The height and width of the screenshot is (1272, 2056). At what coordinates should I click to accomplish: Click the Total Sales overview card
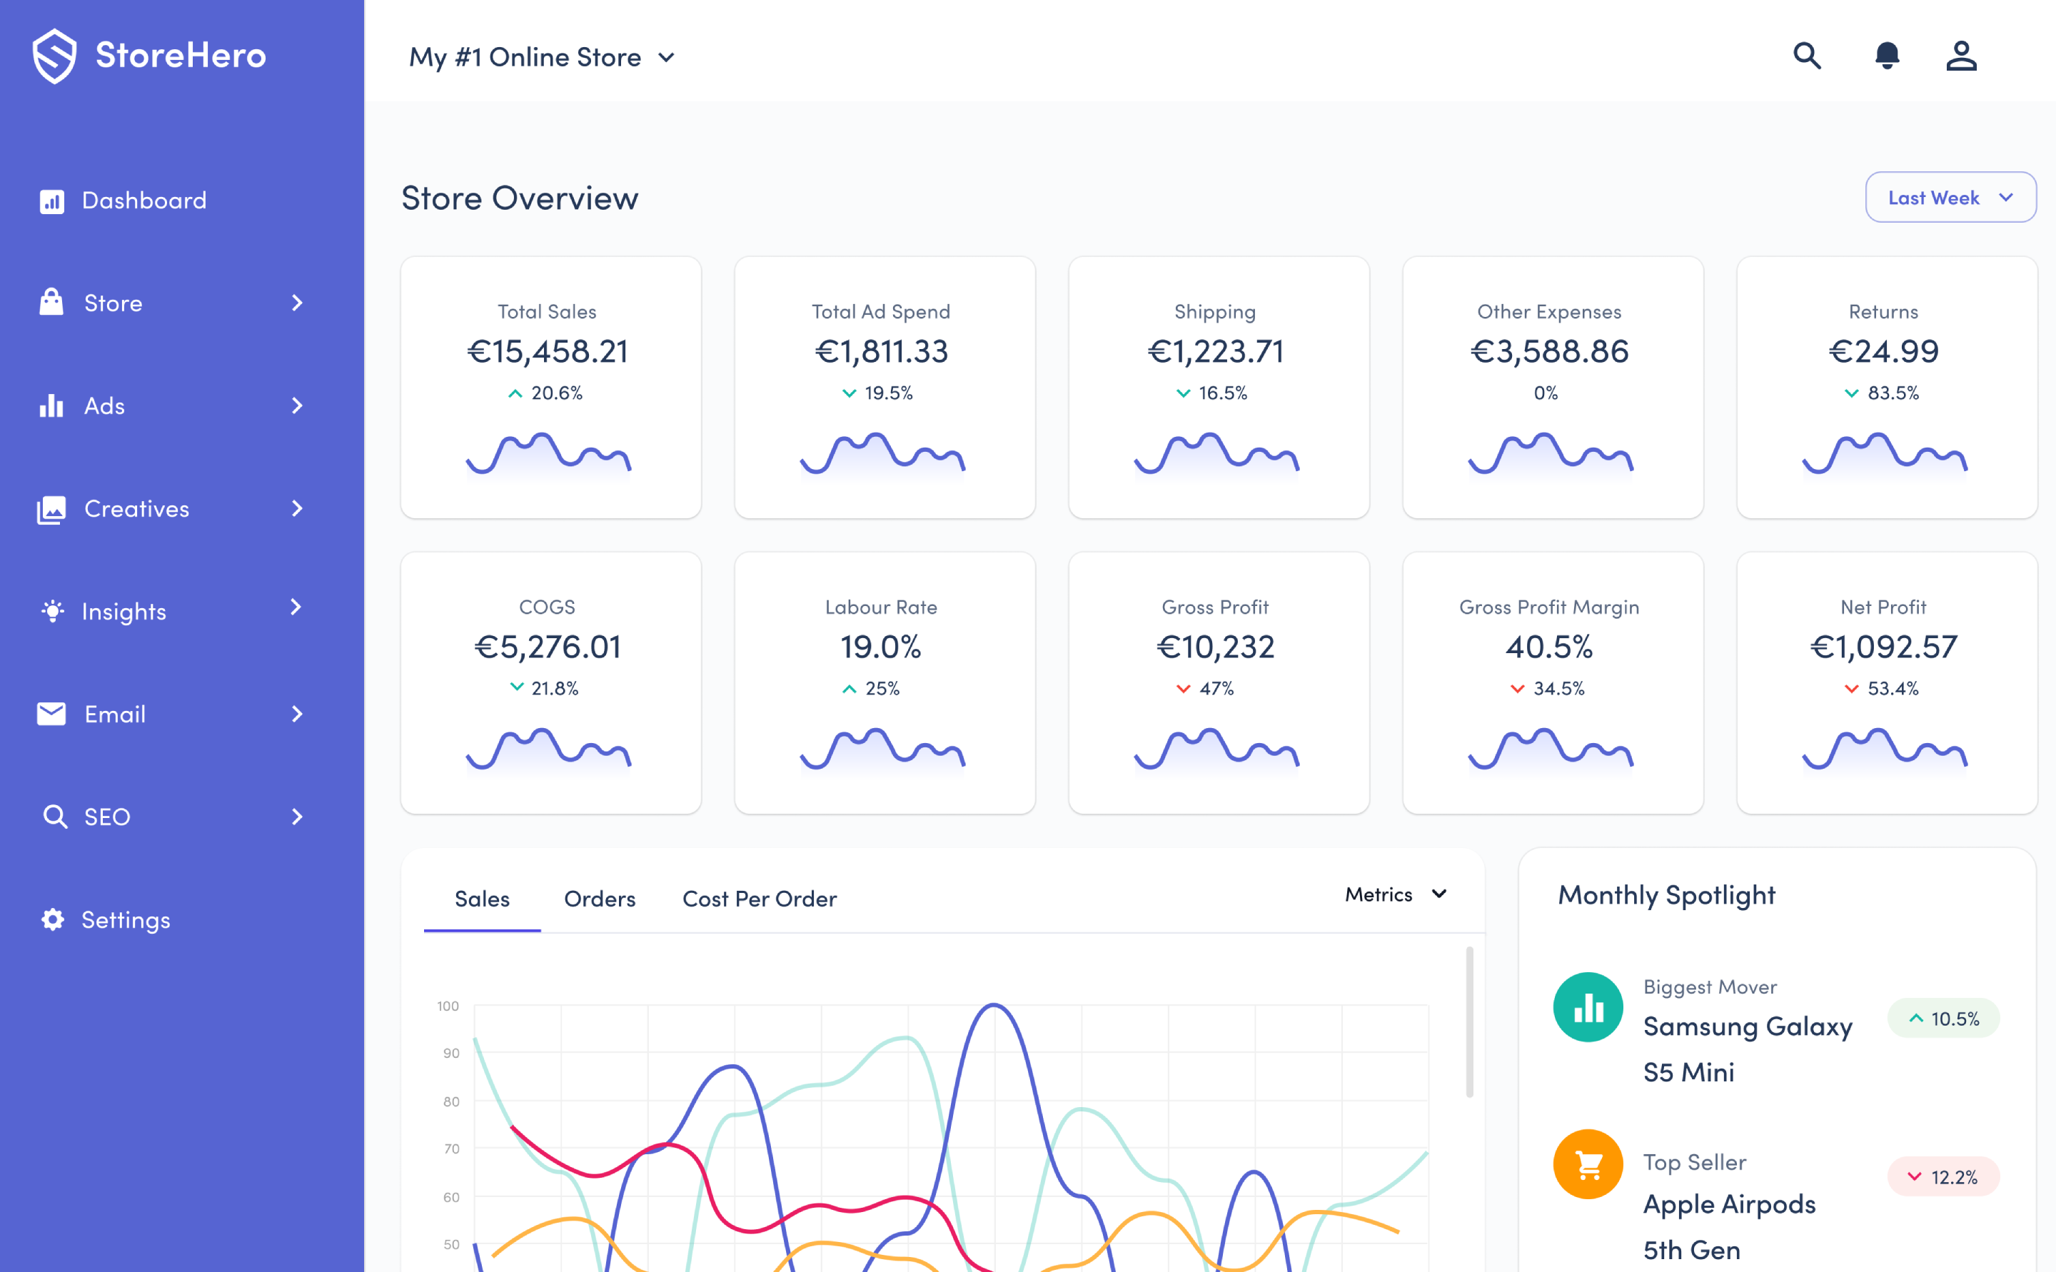pos(551,387)
